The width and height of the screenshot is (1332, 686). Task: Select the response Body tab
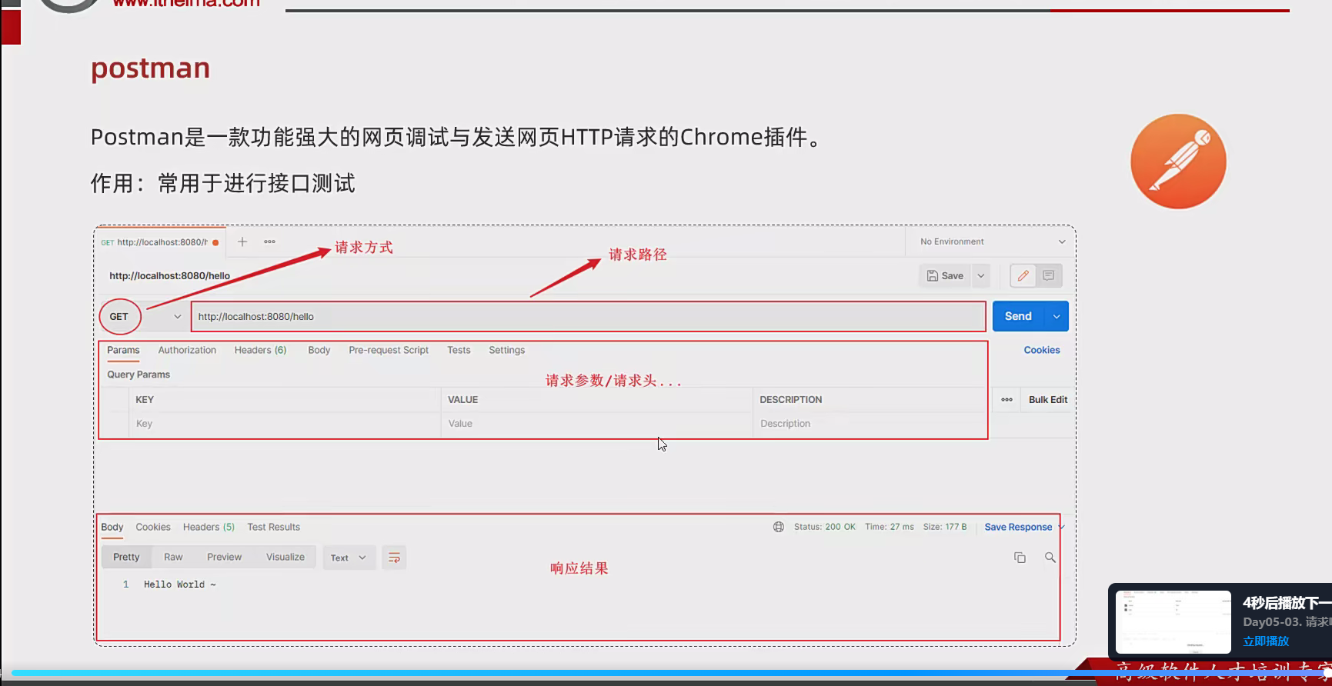[x=112, y=527]
